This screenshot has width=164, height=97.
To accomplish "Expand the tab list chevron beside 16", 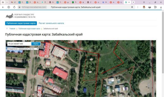I will tap(7, 2).
